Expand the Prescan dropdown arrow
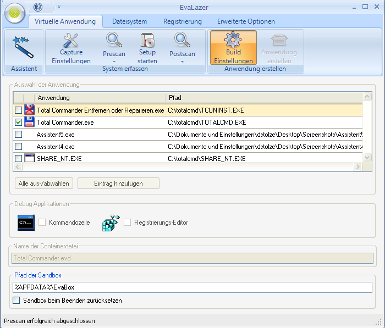 [x=114, y=62]
